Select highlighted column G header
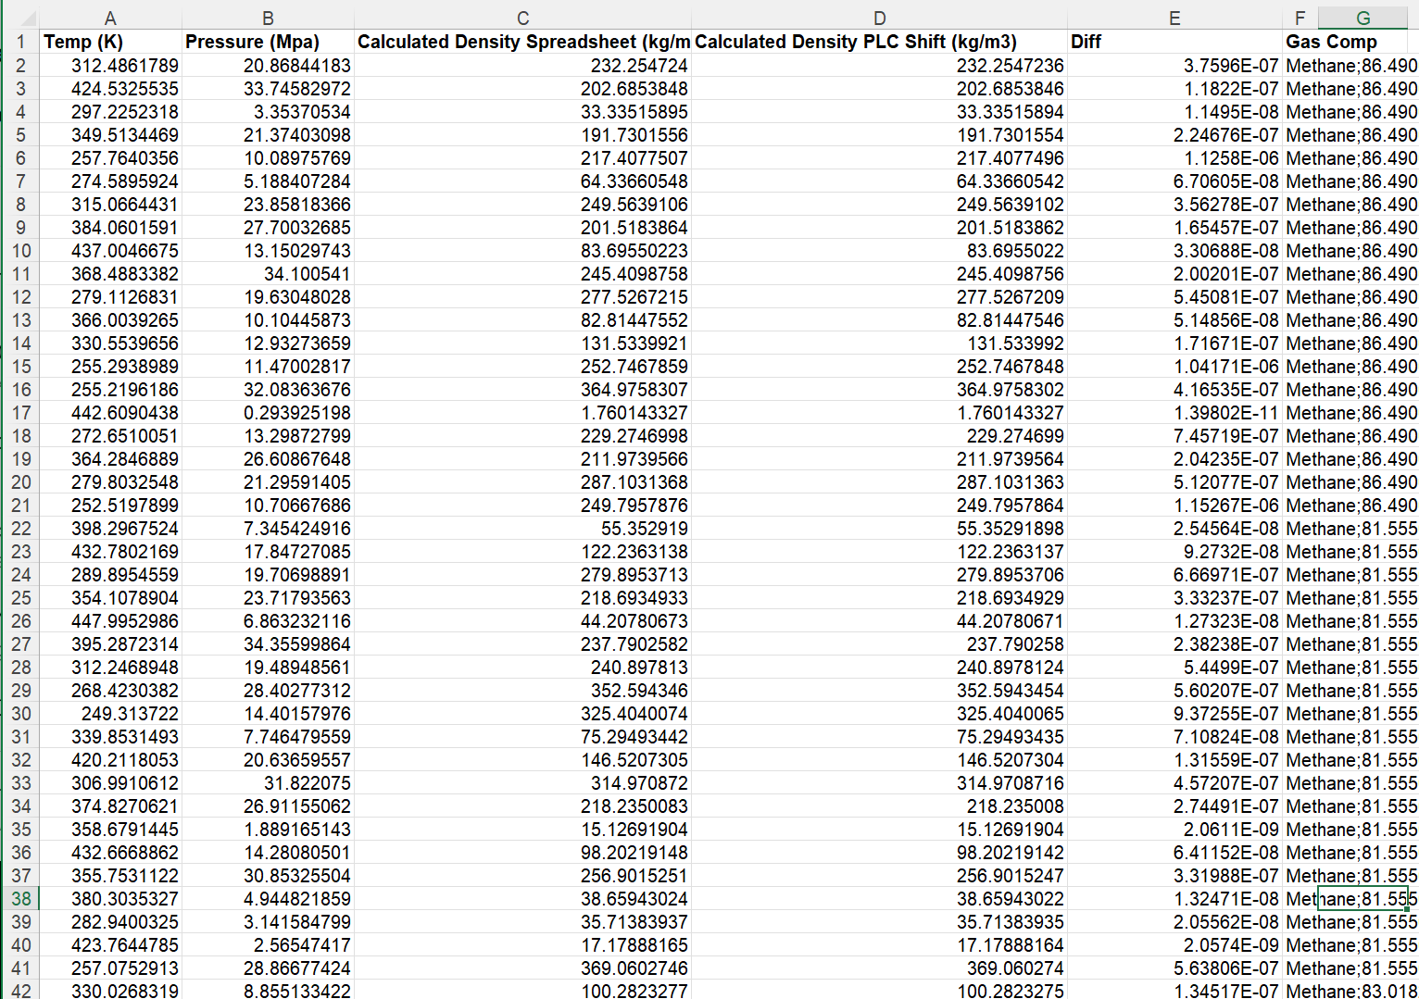 pyautogui.click(x=1363, y=19)
